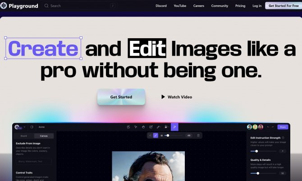Screen dimensions: 302x181
Task: Click the highlighted word Create
Action: click(43, 48)
